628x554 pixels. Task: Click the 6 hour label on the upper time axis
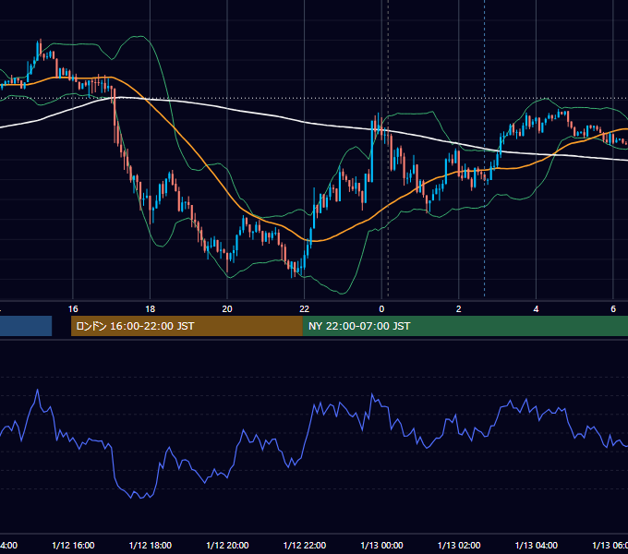(613, 309)
